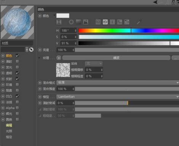Open the 混合模式 blend mode dropdown
Image resolution: width=179 pixels, height=146 pixels.
click(x=118, y=83)
